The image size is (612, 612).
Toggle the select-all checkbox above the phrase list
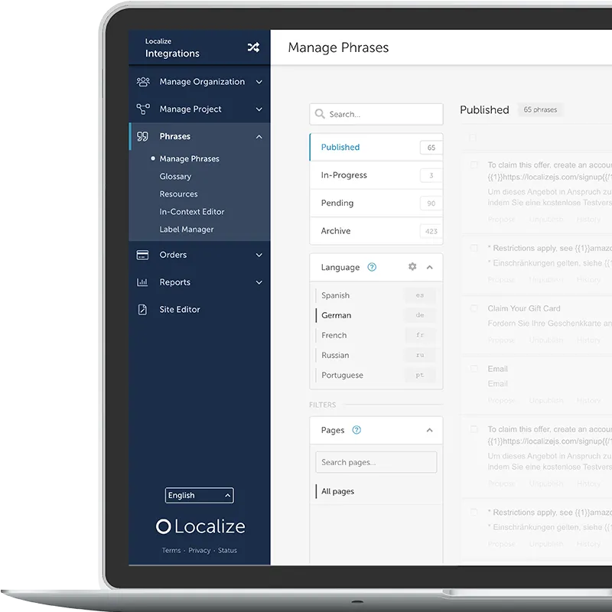pos(472,138)
